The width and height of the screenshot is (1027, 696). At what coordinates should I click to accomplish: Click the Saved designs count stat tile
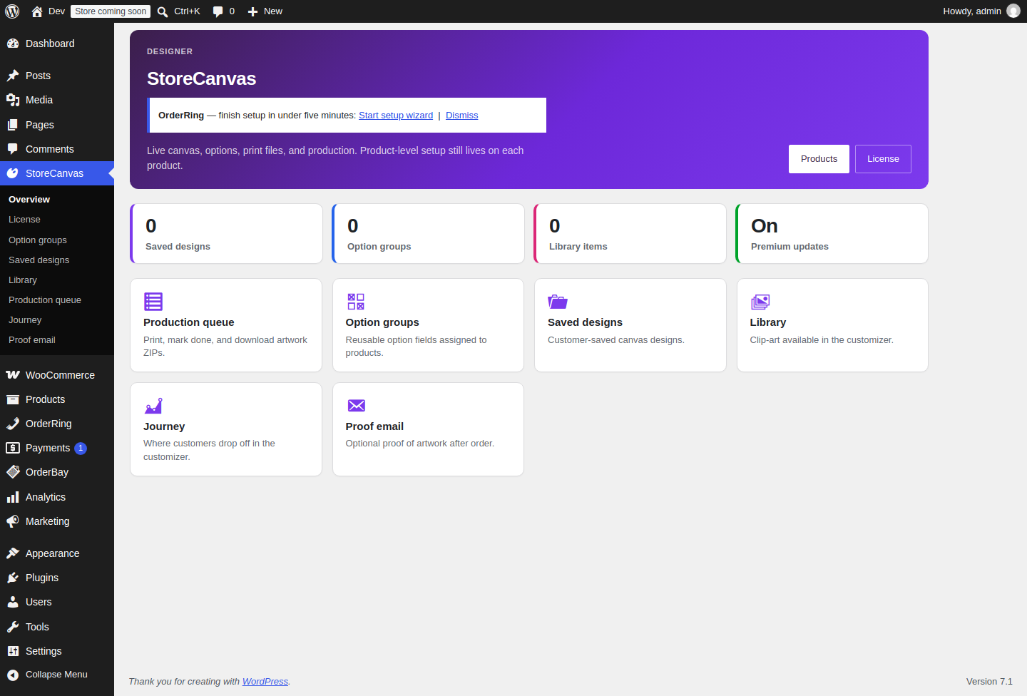click(226, 234)
